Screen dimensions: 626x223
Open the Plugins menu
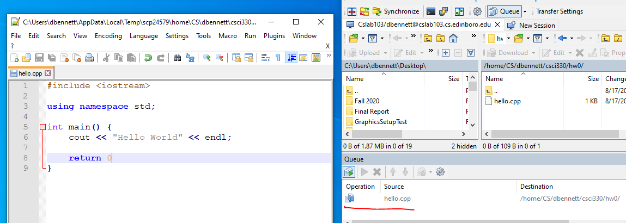pos(274,36)
